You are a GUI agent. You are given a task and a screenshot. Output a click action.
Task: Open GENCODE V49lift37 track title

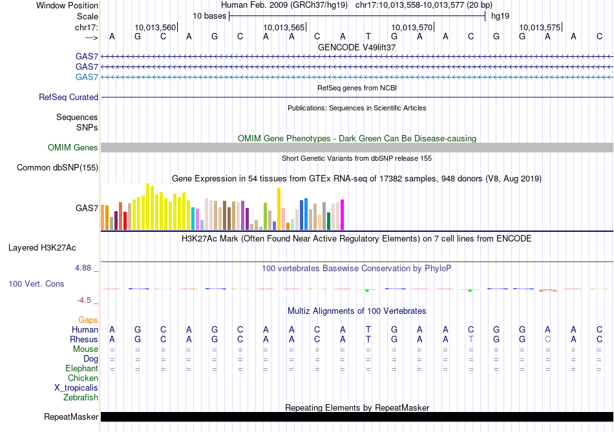[x=357, y=48]
